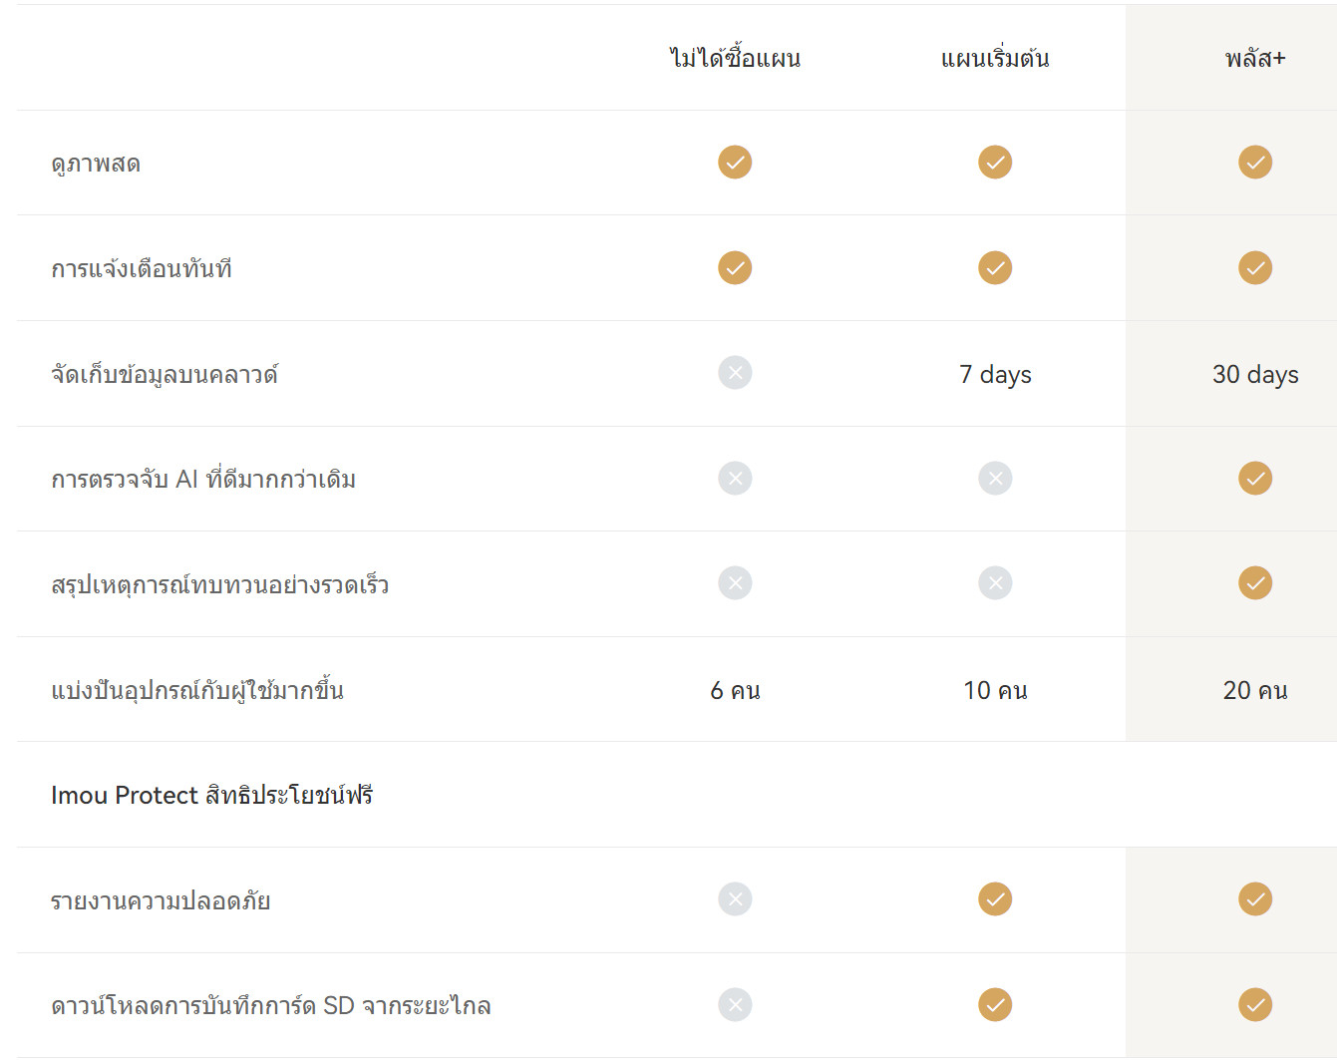Click the 30 days cloud storage value

1255,375
